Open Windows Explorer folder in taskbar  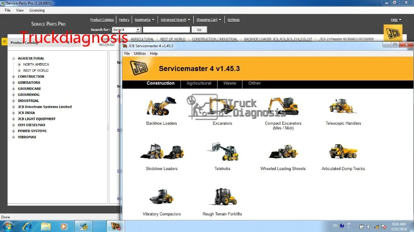(x=46, y=227)
